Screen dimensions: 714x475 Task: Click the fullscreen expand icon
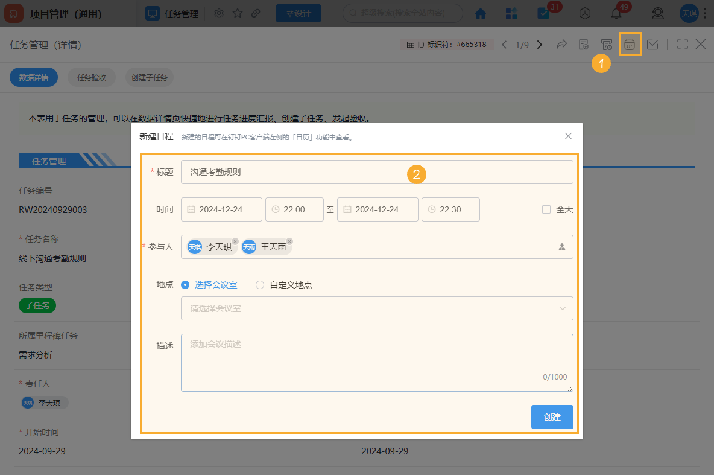tap(682, 45)
